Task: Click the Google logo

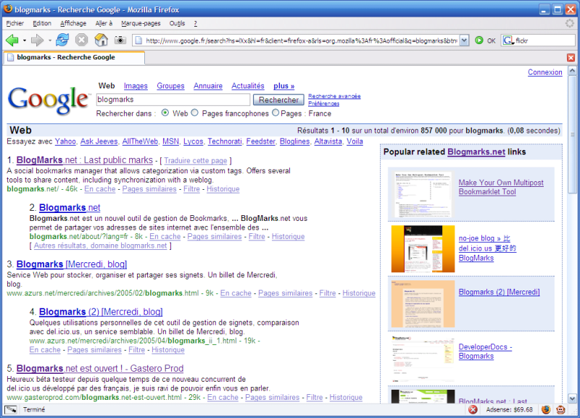Action: [48, 99]
